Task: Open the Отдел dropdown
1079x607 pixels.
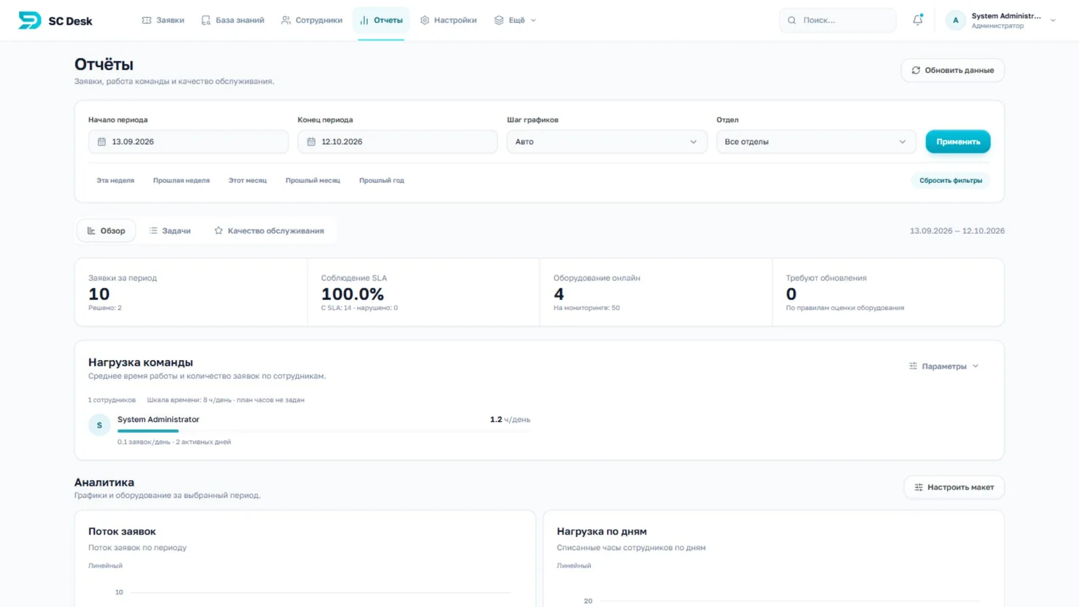Action: pyautogui.click(x=816, y=142)
